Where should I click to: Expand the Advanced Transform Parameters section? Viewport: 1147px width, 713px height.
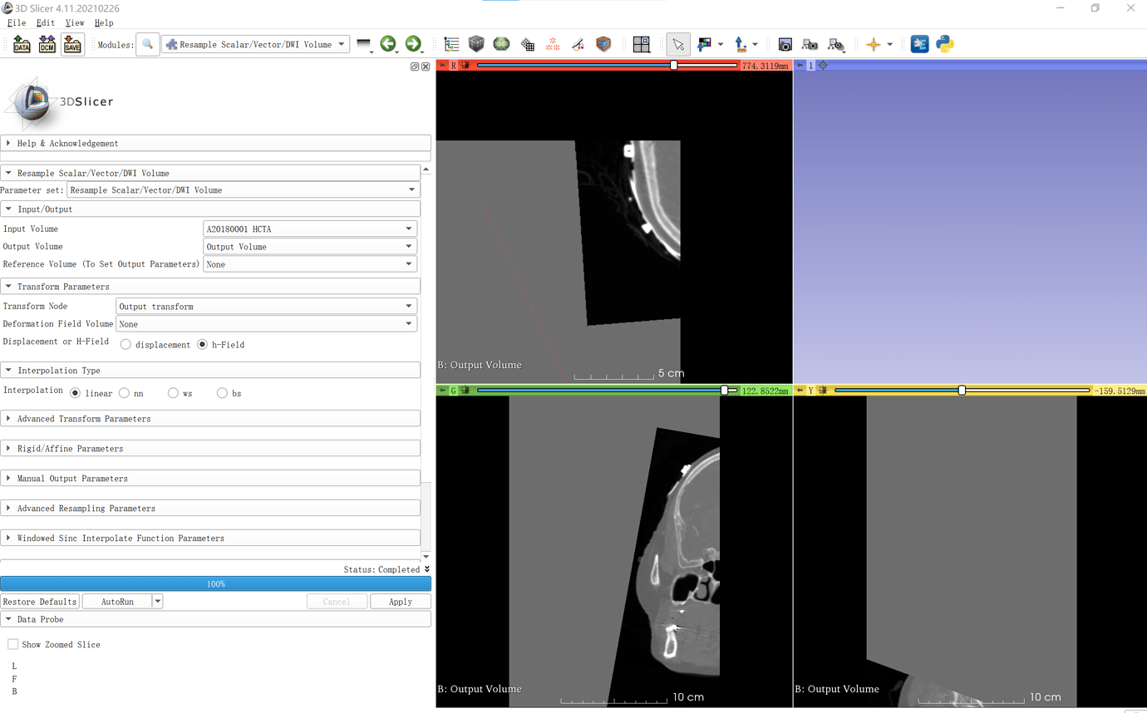84,419
